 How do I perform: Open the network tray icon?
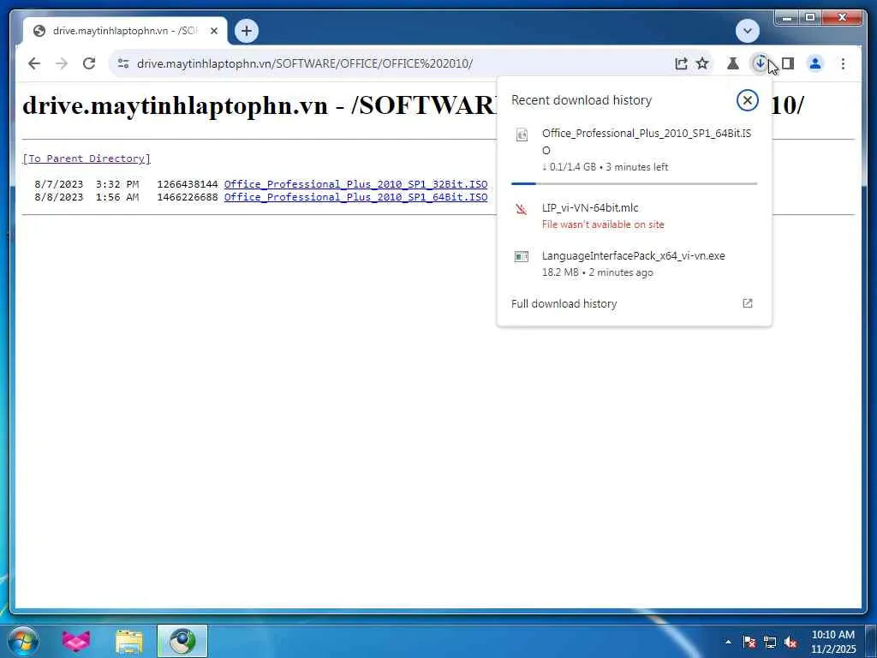click(770, 642)
